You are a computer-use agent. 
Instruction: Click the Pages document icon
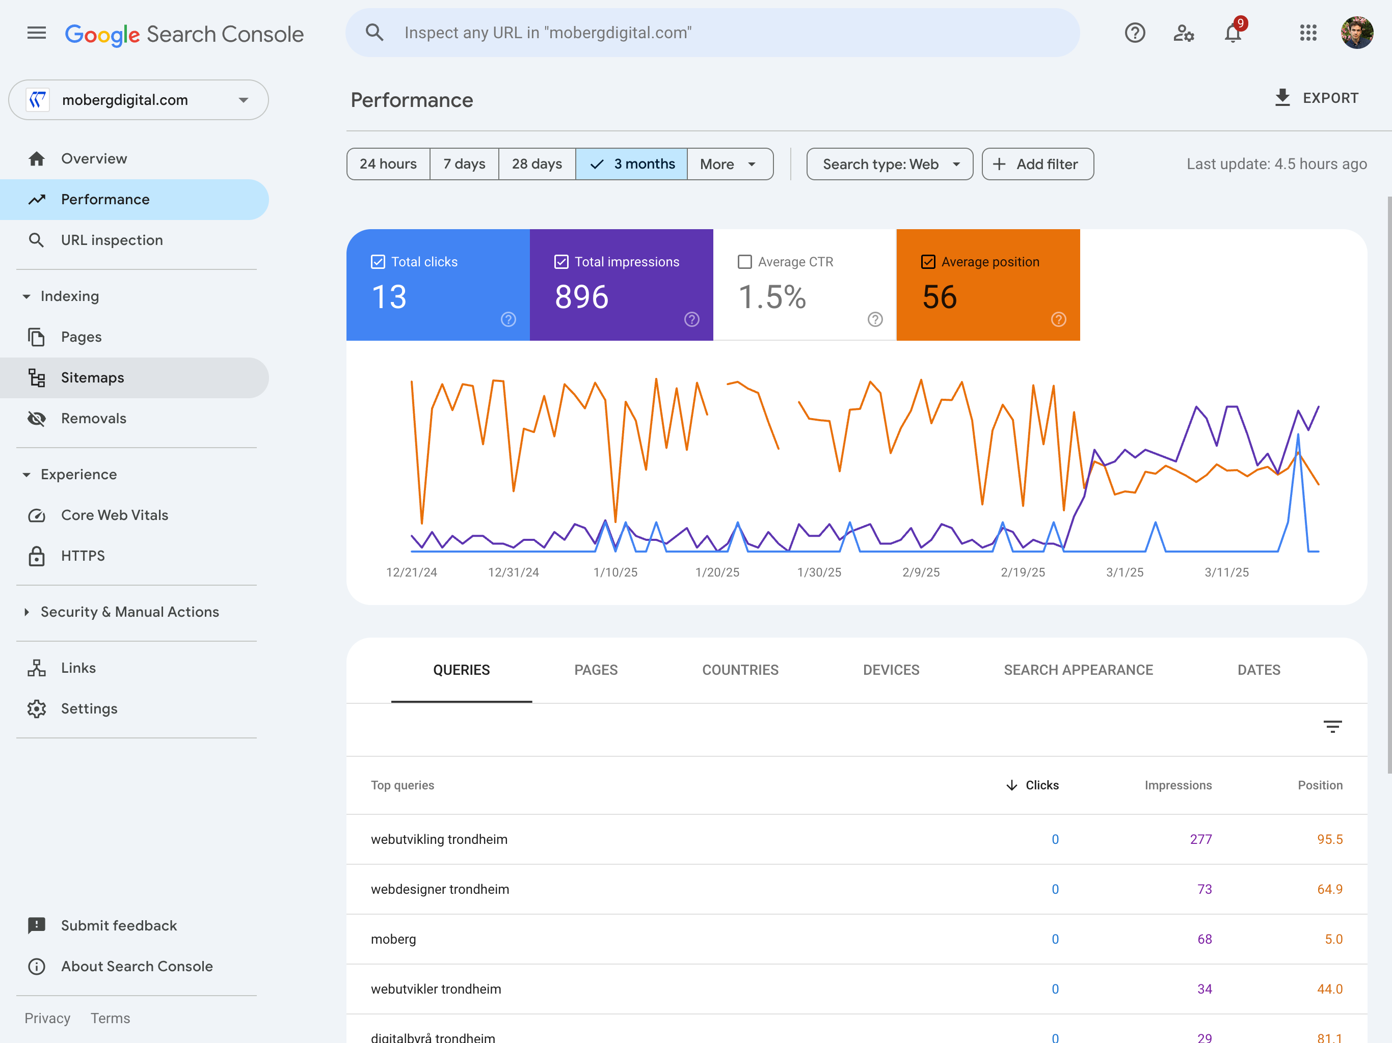[37, 337]
